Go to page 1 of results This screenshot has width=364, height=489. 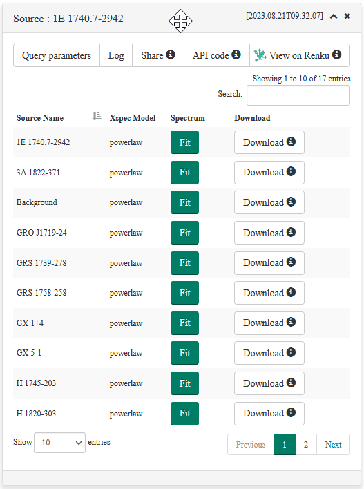[285, 445]
